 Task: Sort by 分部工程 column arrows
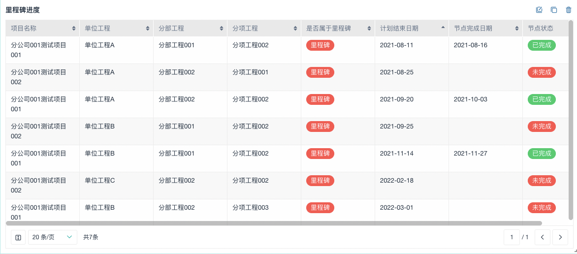tap(222, 29)
